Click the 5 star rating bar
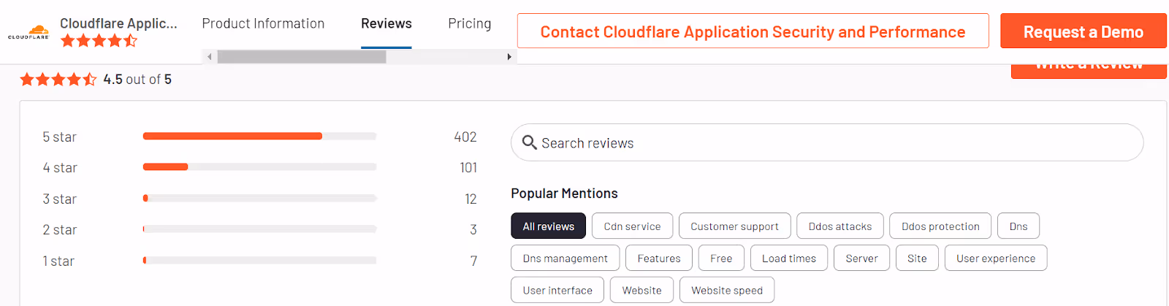Image resolution: width=1169 pixels, height=306 pixels. 260,136
